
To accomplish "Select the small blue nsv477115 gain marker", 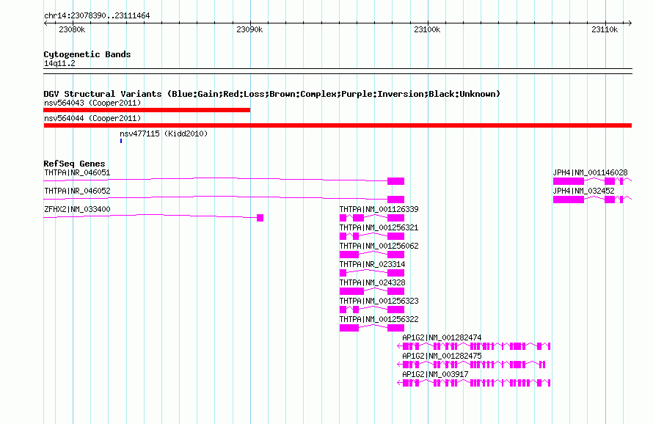I will (121, 141).
